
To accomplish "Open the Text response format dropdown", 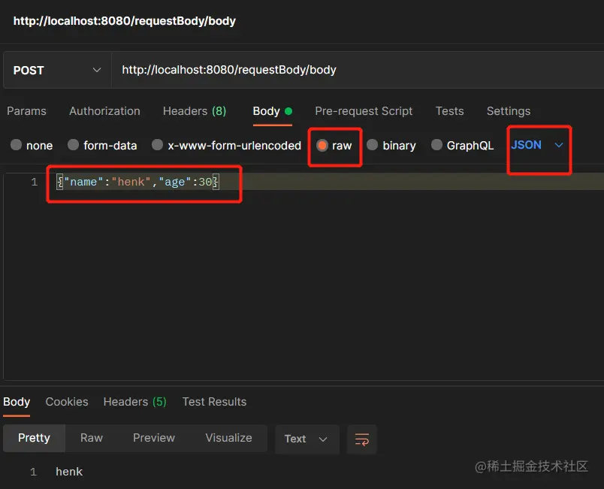I will pyautogui.click(x=307, y=439).
